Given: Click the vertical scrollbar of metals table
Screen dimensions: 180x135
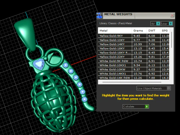Looking at the screenshot, I should tap(171, 40).
